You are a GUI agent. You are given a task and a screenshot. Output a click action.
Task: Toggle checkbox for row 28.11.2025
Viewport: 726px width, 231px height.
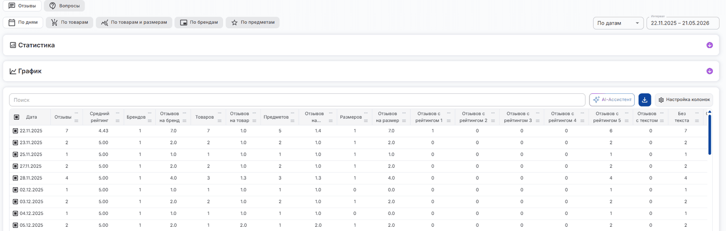point(16,178)
